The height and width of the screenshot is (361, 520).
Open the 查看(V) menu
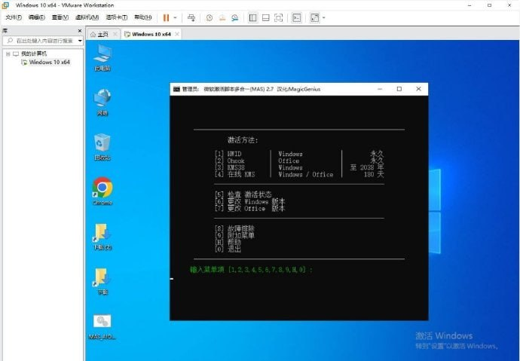tap(60, 17)
